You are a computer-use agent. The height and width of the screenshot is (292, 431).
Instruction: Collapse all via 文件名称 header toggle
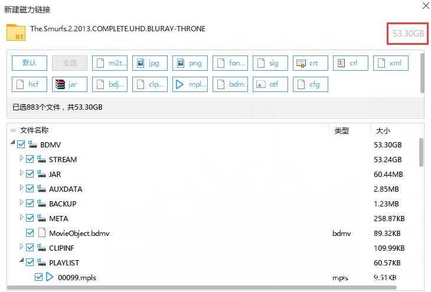(x=13, y=130)
